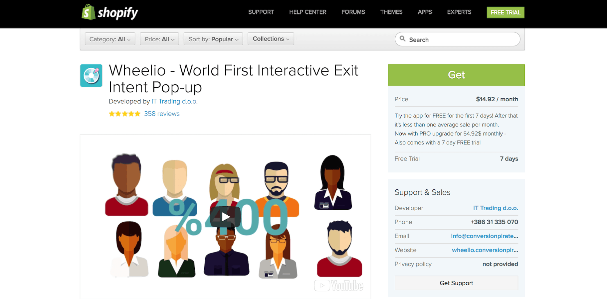Expand the Price: All filter
Screen dimensions: 607x302
[159, 39]
